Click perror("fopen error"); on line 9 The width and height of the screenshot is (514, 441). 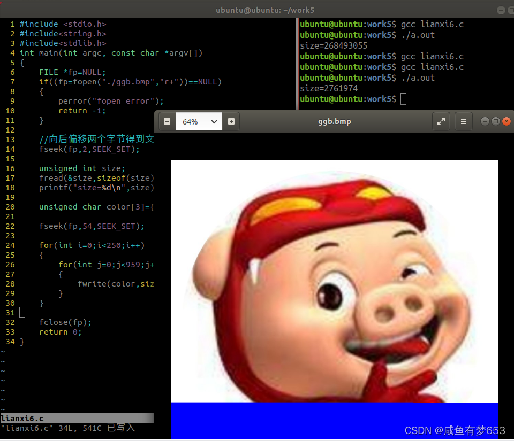(x=111, y=101)
